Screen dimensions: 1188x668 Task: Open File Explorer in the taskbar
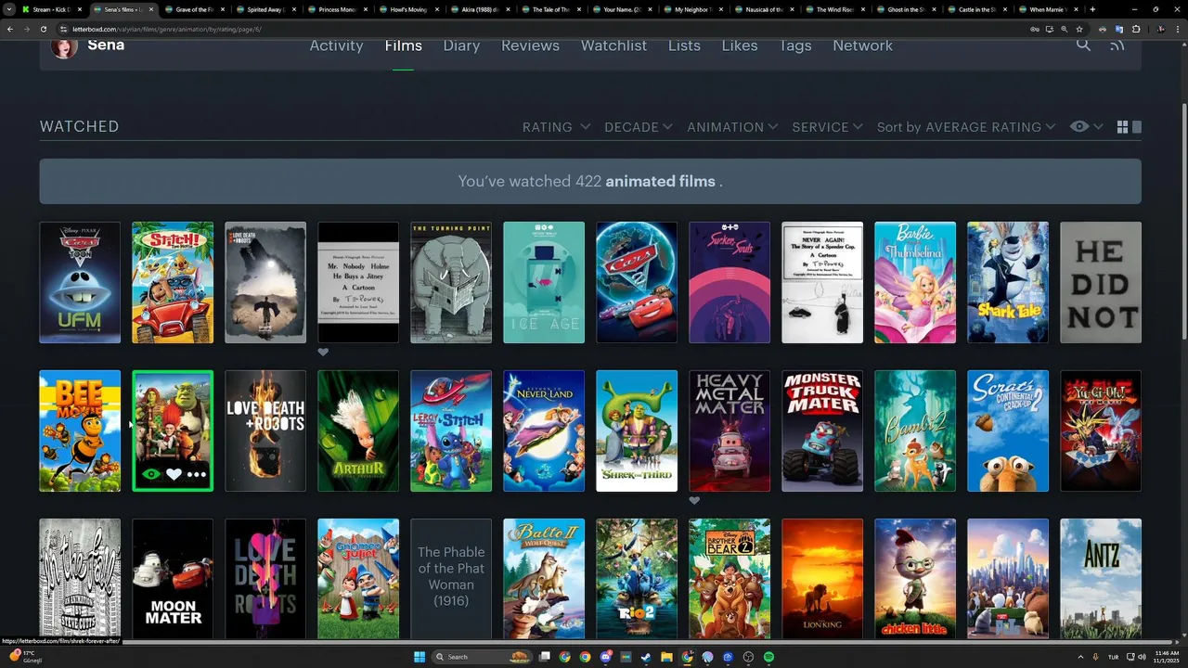[666, 657]
